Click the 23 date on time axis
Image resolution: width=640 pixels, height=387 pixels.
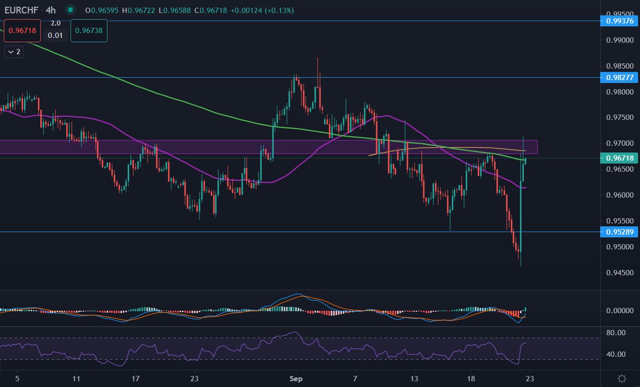coord(530,377)
